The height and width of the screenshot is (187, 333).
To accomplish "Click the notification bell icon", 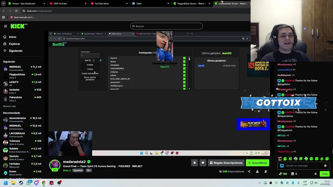I will tap(194, 163).
